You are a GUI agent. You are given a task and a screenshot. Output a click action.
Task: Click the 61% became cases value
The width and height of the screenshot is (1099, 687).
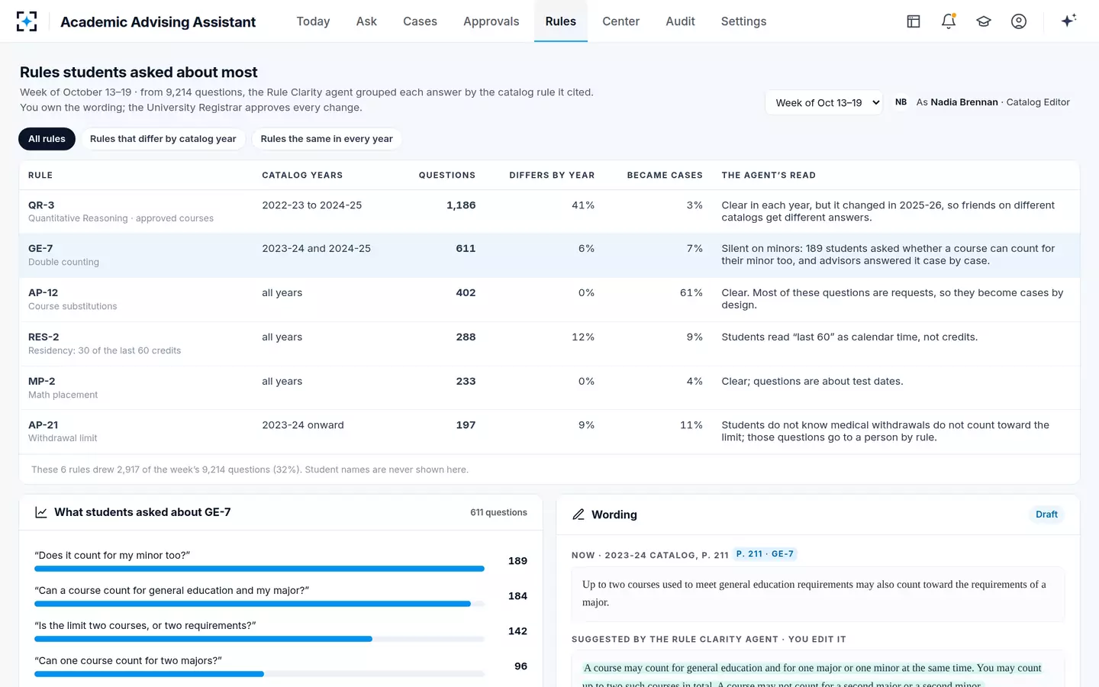[x=691, y=293]
